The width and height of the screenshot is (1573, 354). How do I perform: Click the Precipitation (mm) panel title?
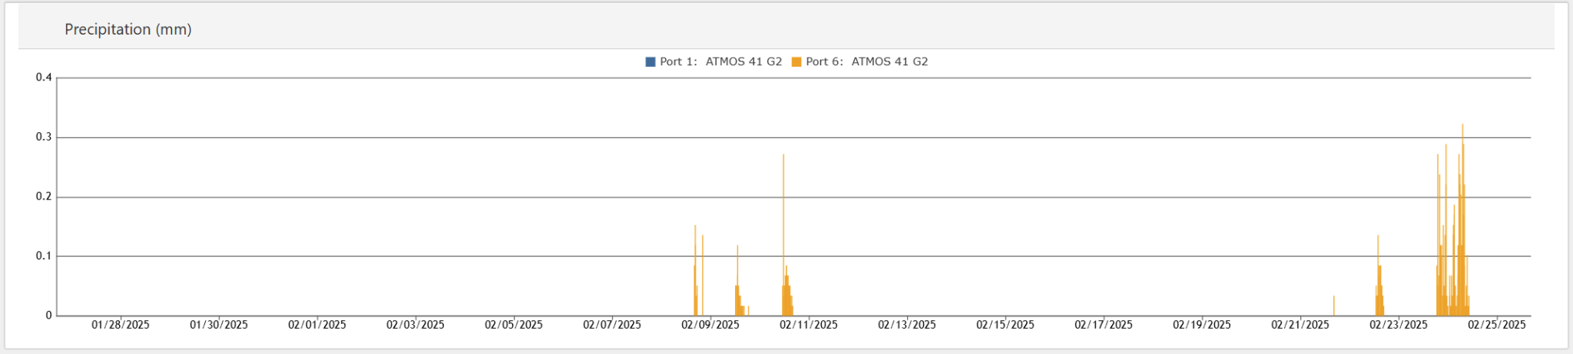coord(128,29)
